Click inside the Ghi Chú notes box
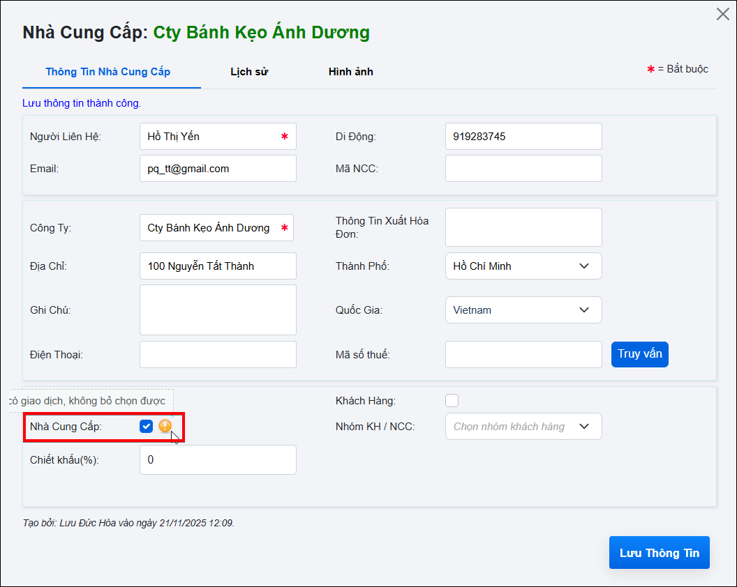 [x=218, y=310]
